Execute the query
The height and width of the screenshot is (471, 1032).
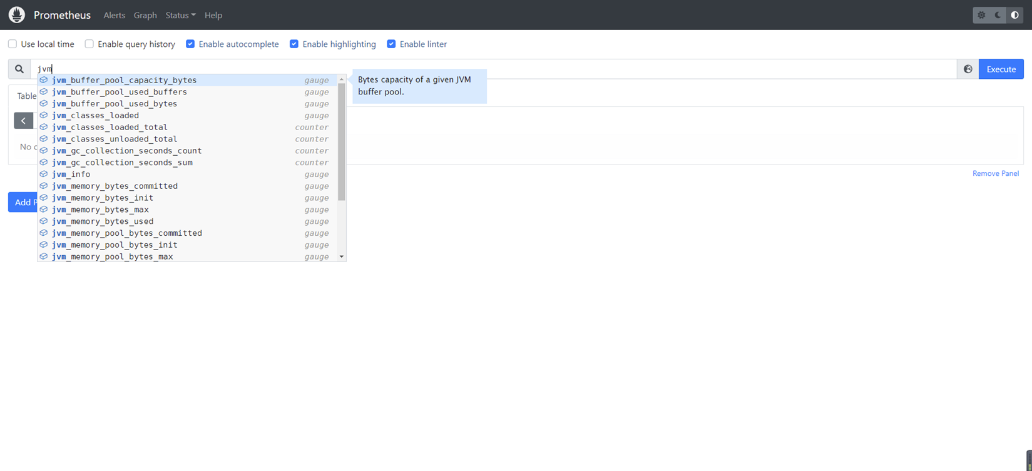1001,69
